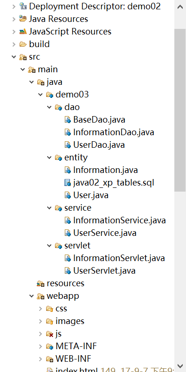Click the BaseDao.java file icon
Viewport: 186px width, 372px height.
68,119
